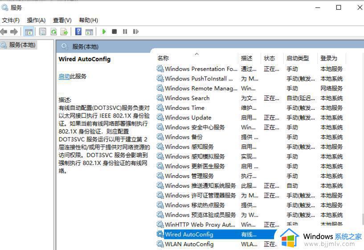
Task: Click the vertical scrollbar thumb of services list
Action: coord(363,219)
